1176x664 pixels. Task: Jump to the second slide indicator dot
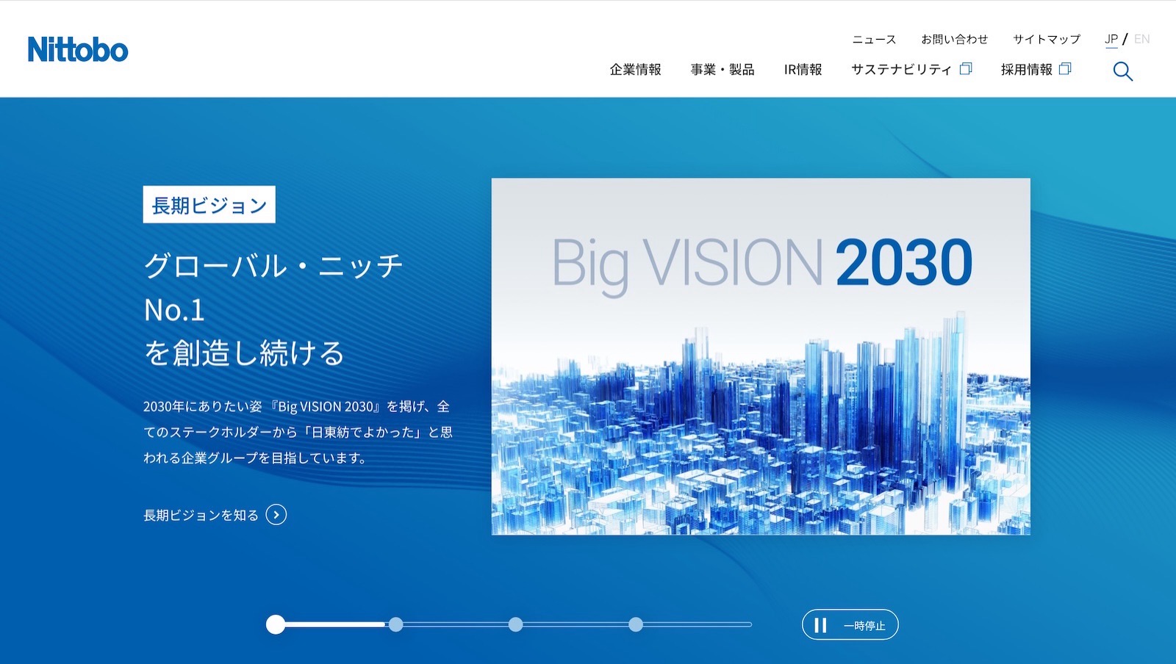[395, 624]
